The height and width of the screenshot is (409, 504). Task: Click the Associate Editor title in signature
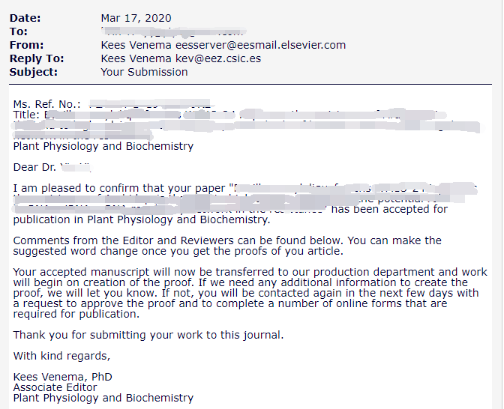tap(55, 387)
